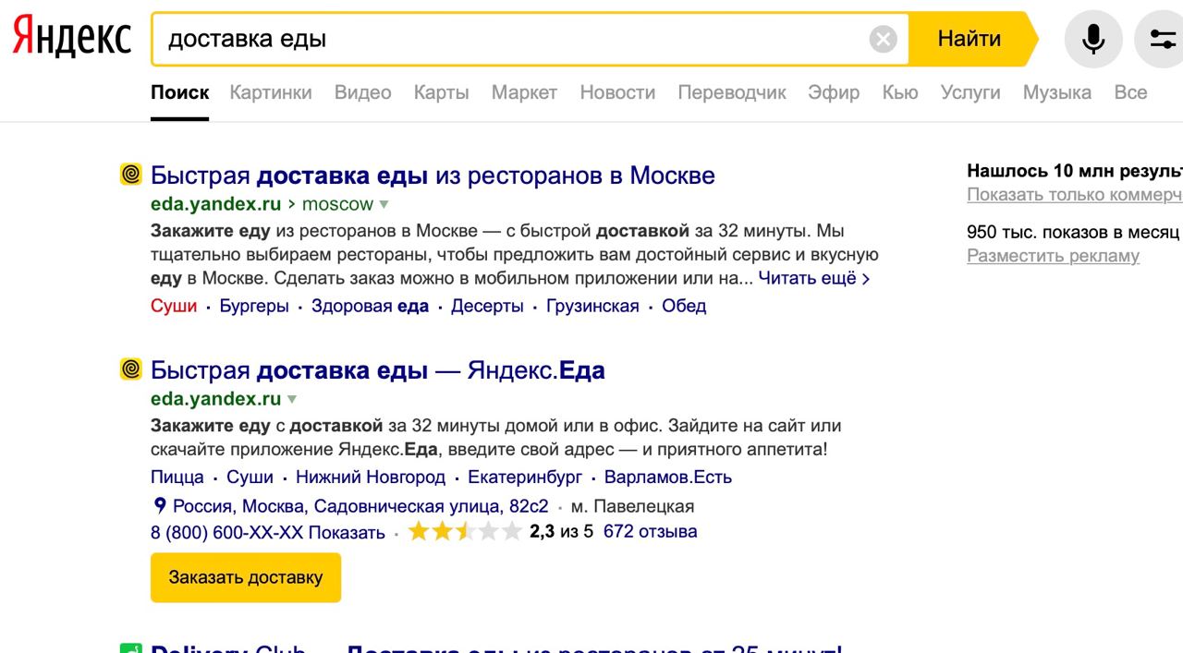Open the Суши link under the first result
The height and width of the screenshot is (653, 1183).
174,306
